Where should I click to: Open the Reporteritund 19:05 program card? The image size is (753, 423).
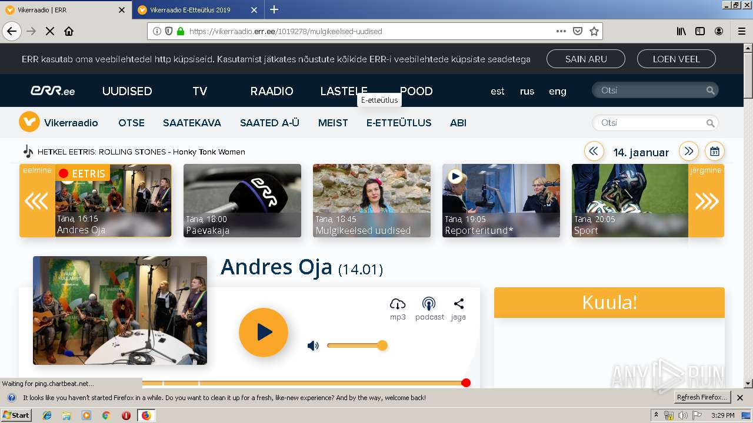tap(501, 201)
